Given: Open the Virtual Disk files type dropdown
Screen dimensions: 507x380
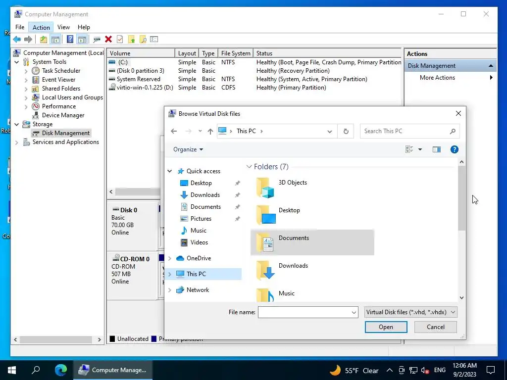Looking at the screenshot, I should tap(410, 312).
